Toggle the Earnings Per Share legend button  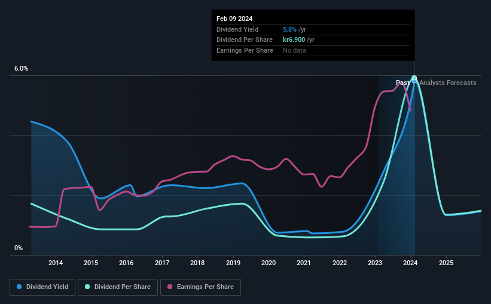point(200,287)
